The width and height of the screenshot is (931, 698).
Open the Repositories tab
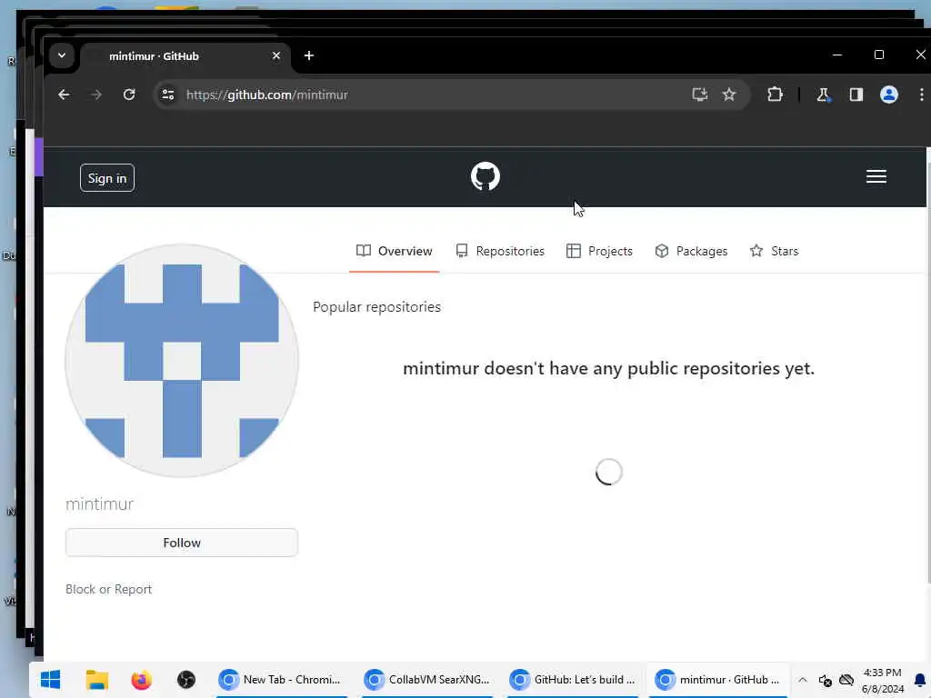click(x=500, y=251)
